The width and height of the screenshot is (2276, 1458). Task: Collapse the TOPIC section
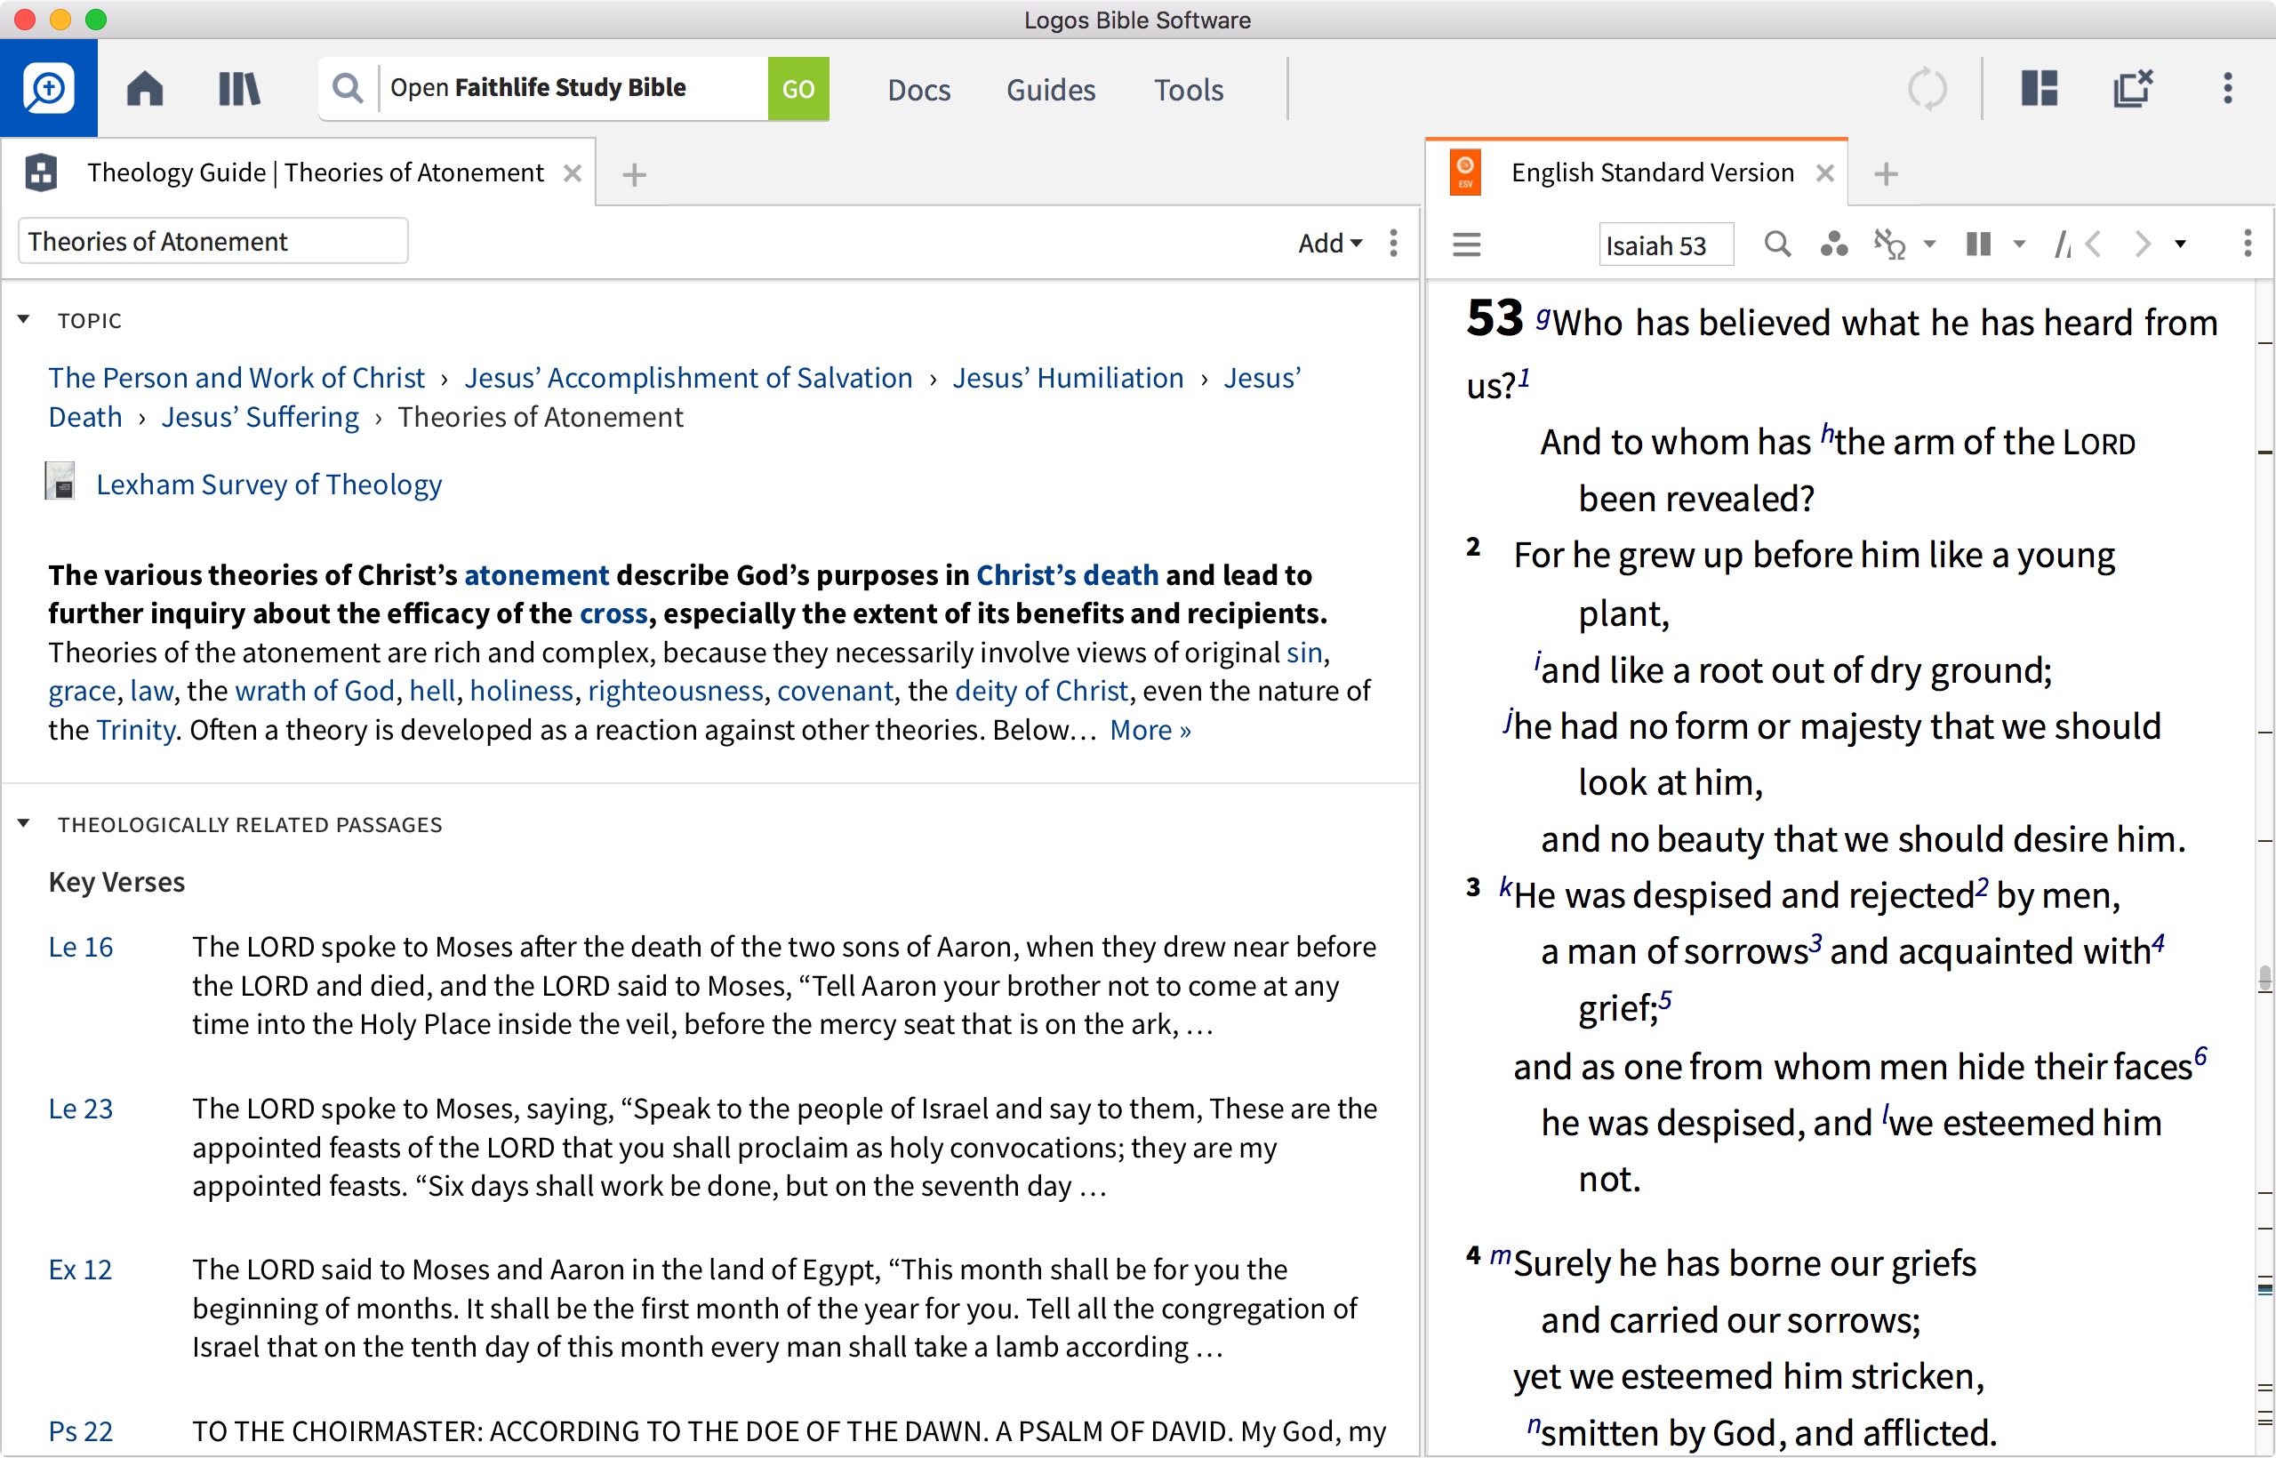24,319
